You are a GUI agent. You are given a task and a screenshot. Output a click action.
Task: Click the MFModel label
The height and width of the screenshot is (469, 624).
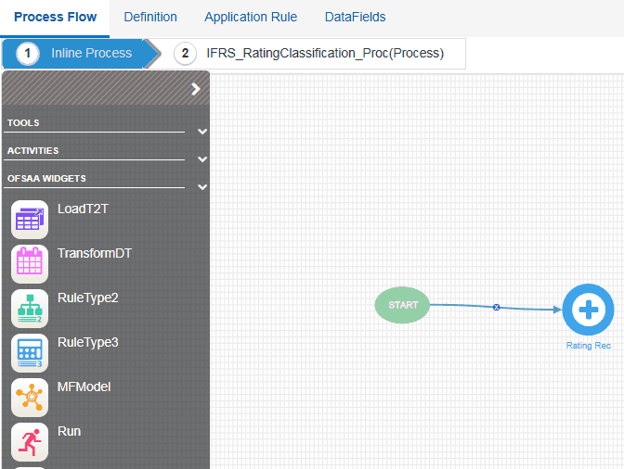[84, 387]
